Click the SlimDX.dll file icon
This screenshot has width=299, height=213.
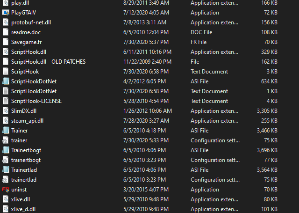tap(6, 111)
